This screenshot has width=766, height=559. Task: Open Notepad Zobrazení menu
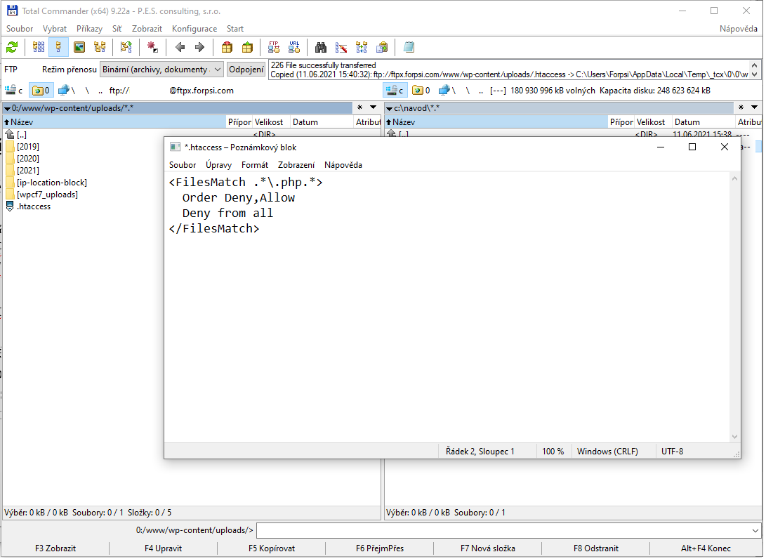click(x=296, y=165)
